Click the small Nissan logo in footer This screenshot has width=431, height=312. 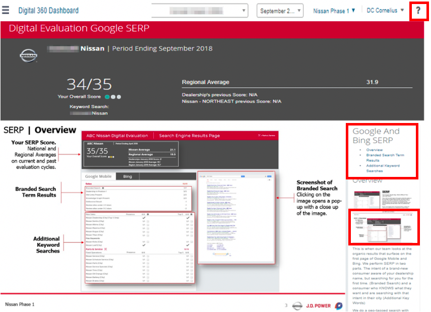click(x=297, y=305)
